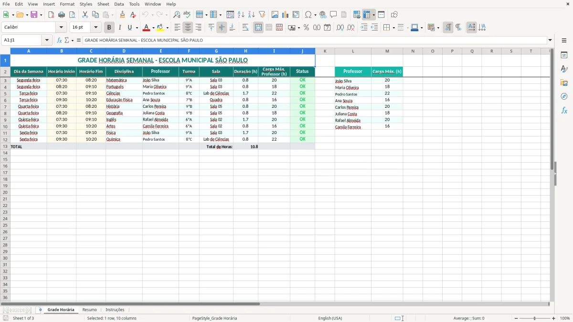573x322 pixels.
Task: Open sidebar Functions fx icon
Action: 564,110
